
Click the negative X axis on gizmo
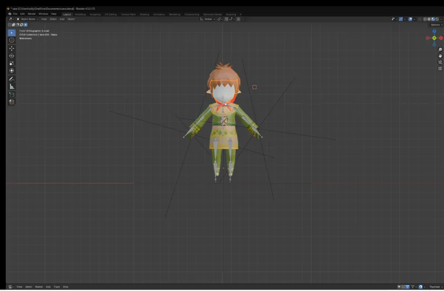(428, 38)
